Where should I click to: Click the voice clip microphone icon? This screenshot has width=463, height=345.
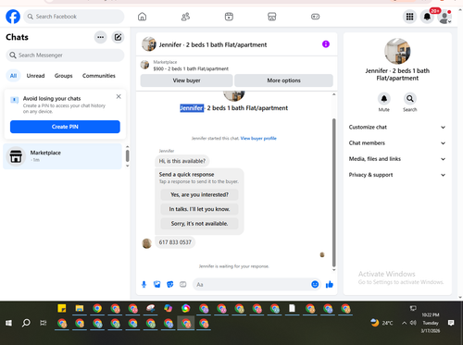pos(144,284)
